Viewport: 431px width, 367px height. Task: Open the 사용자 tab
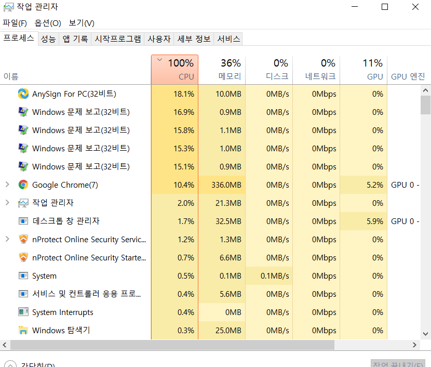click(159, 39)
